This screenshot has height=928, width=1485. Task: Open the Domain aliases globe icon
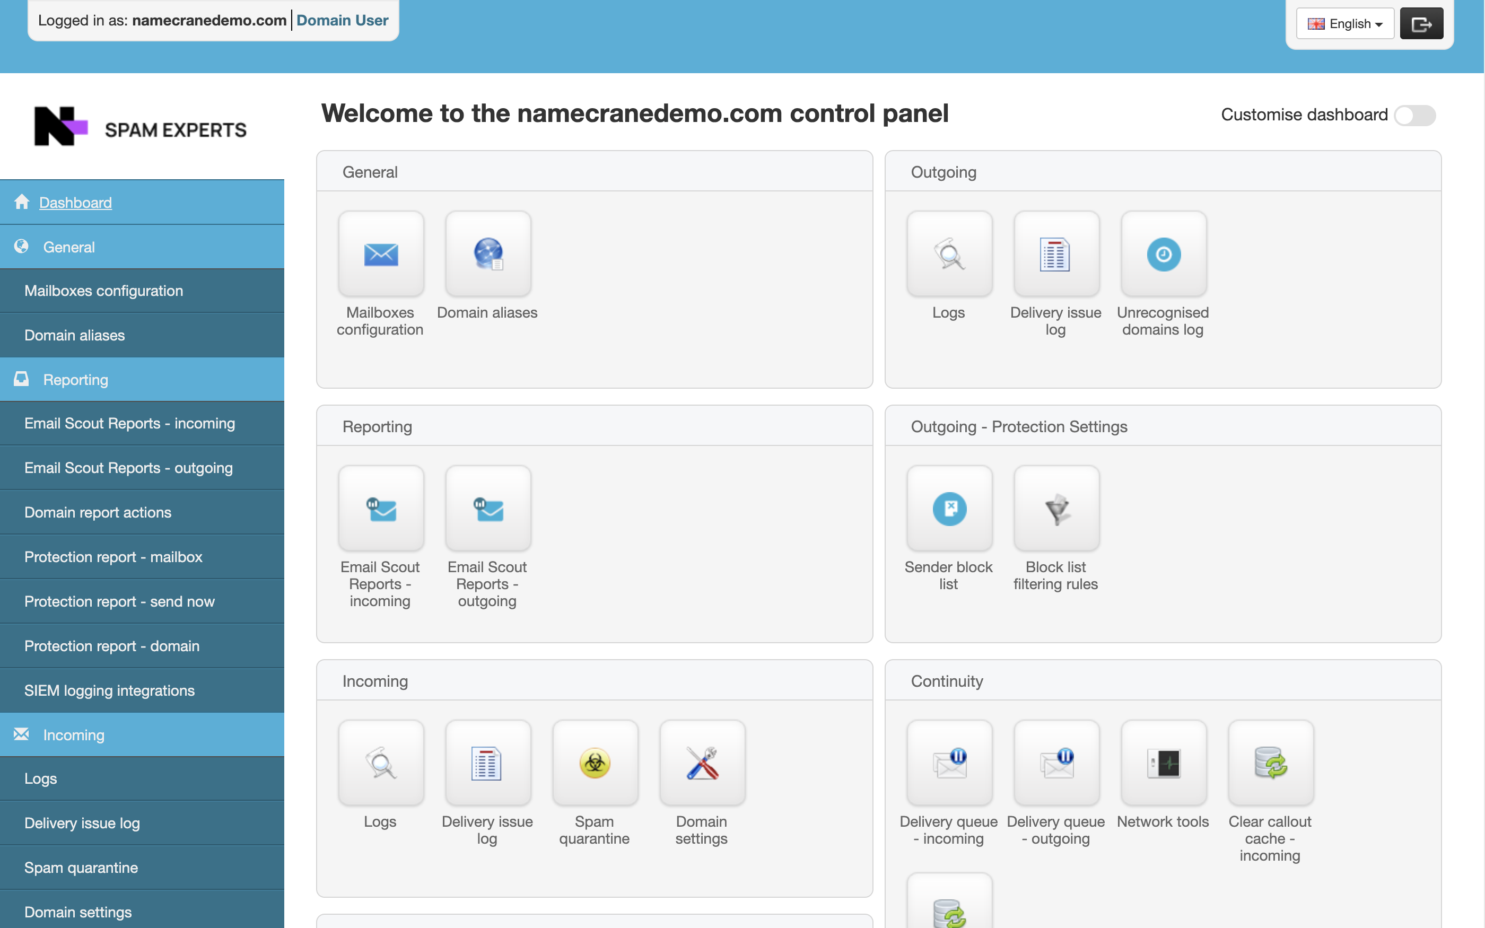488,254
